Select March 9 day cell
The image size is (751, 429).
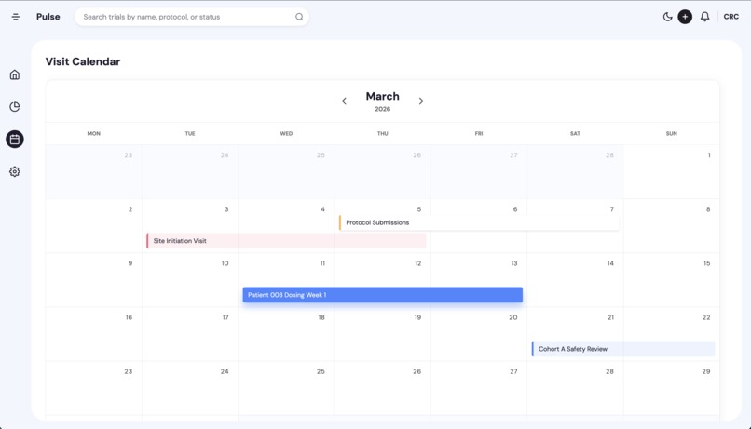click(94, 280)
